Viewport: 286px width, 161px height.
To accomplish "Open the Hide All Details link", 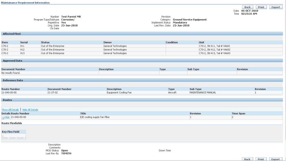I will pos(30,110).
